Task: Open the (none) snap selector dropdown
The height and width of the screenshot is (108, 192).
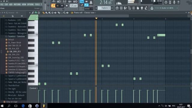Action: point(88,9)
